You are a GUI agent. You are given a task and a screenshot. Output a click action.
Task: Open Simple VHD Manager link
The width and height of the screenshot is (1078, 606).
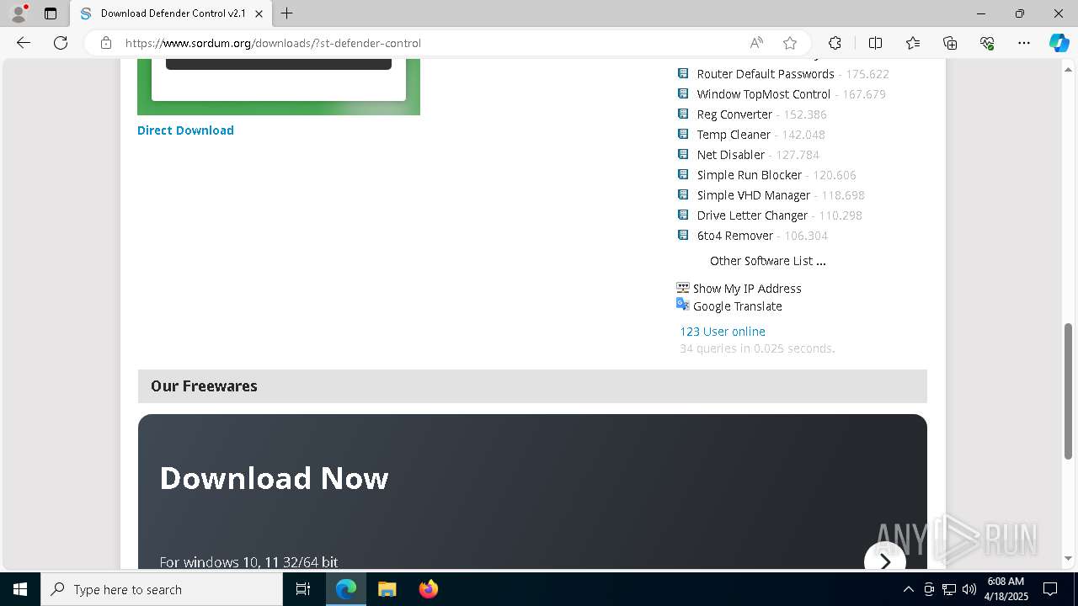coord(754,195)
